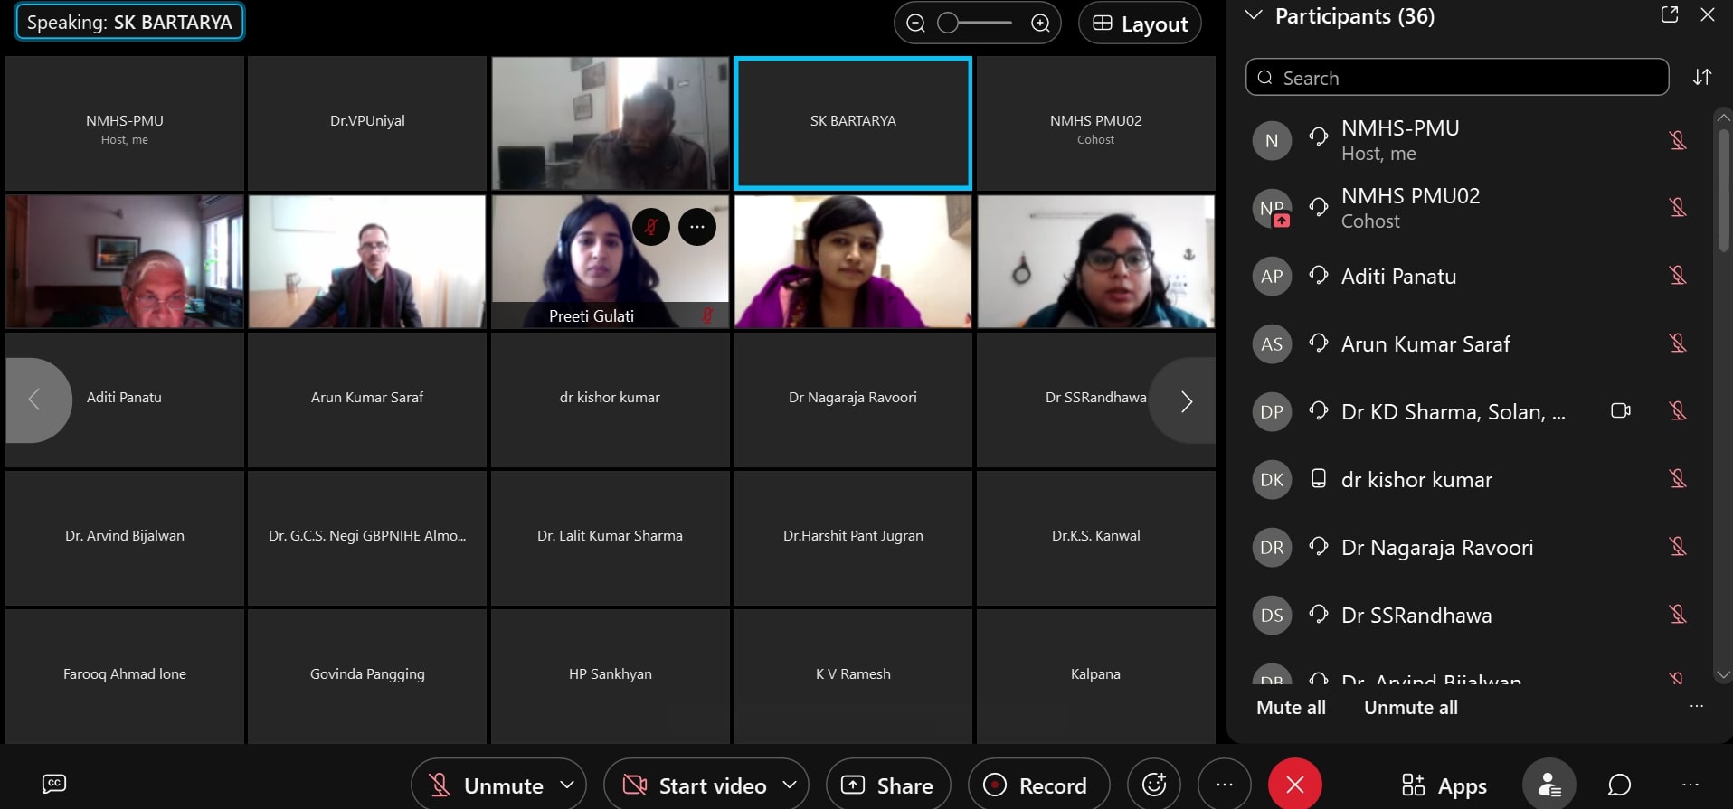Image resolution: width=1733 pixels, height=809 pixels.
Task: Click the Share button
Action: [888, 785]
